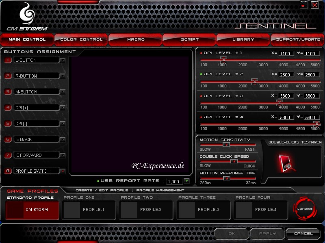Click the Double Click Speed slider handle
Viewport: 325px width, 243px height.
pyautogui.click(x=234, y=161)
